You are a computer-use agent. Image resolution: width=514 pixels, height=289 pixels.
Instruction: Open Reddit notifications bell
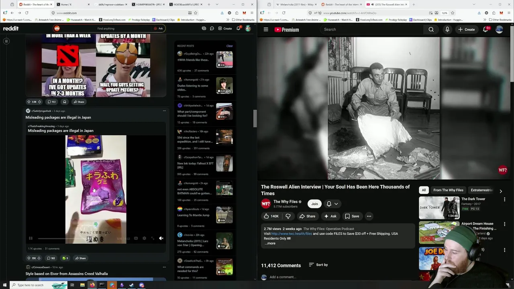(x=238, y=28)
